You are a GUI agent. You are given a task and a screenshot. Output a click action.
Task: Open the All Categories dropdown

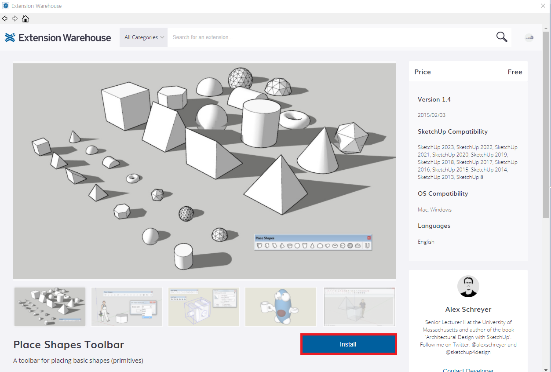point(144,37)
